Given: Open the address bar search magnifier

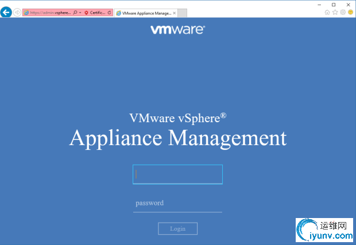Looking at the screenshot, I should click(x=75, y=13).
